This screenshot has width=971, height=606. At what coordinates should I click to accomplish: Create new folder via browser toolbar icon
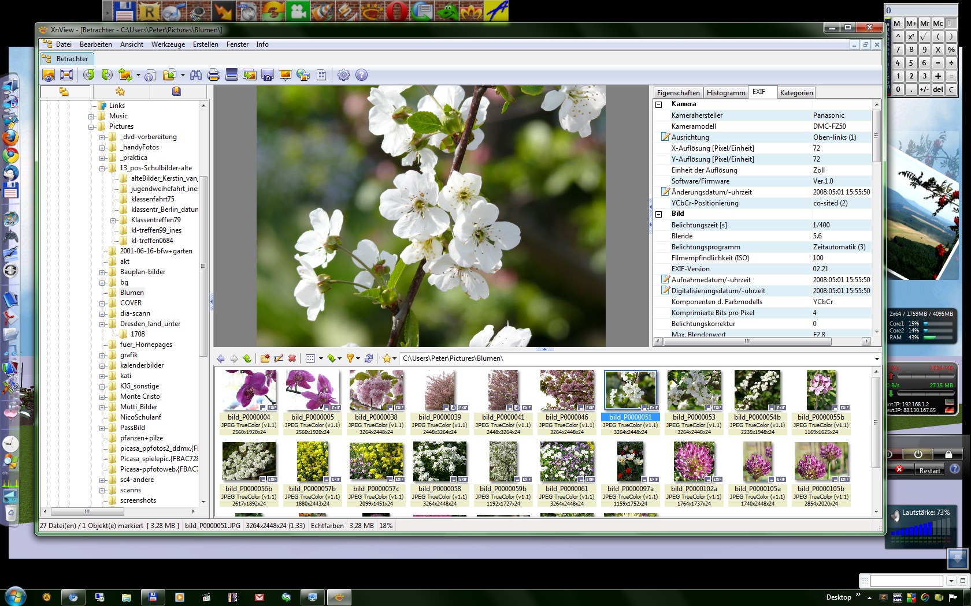pyautogui.click(x=265, y=358)
